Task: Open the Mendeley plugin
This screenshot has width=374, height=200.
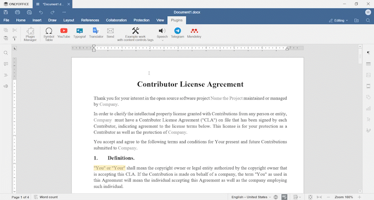Action: pyautogui.click(x=194, y=34)
